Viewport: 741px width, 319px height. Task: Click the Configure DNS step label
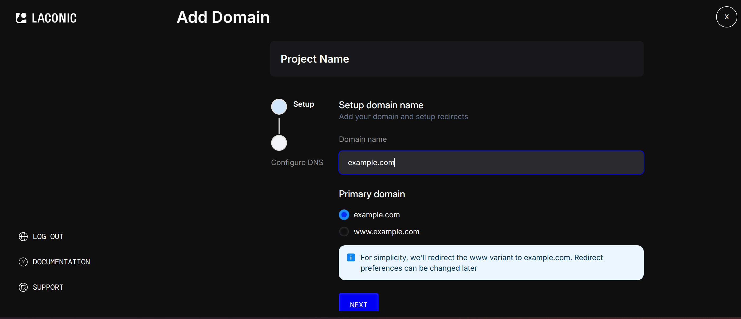click(297, 162)
